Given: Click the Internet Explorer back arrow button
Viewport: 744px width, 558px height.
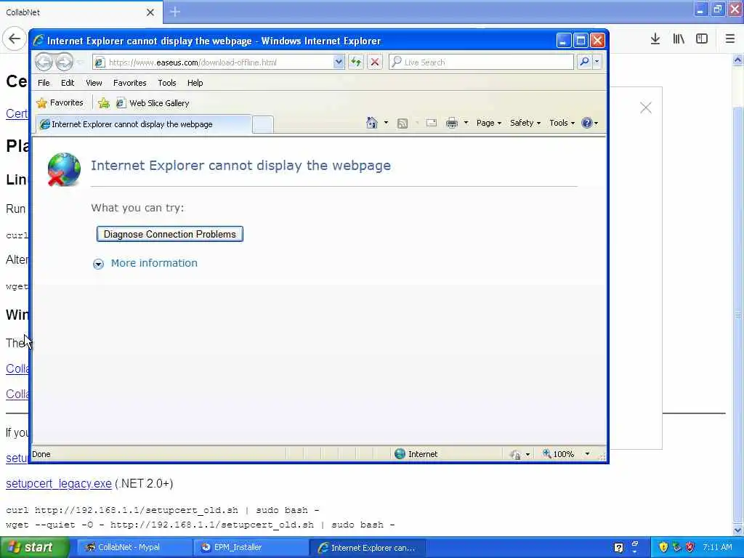Looking at the screenshot, I should 44,62.
